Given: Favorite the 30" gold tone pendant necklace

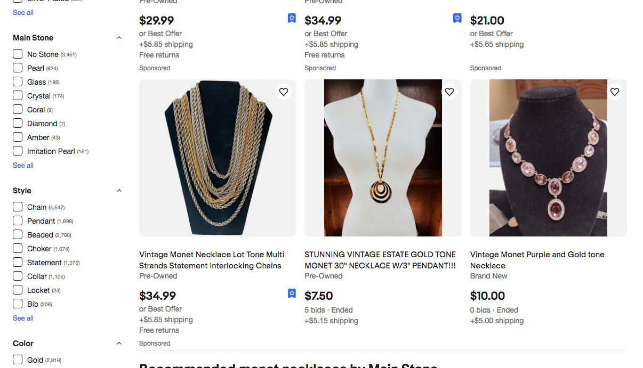Looking at the screenshot, I should pos(449,92).
